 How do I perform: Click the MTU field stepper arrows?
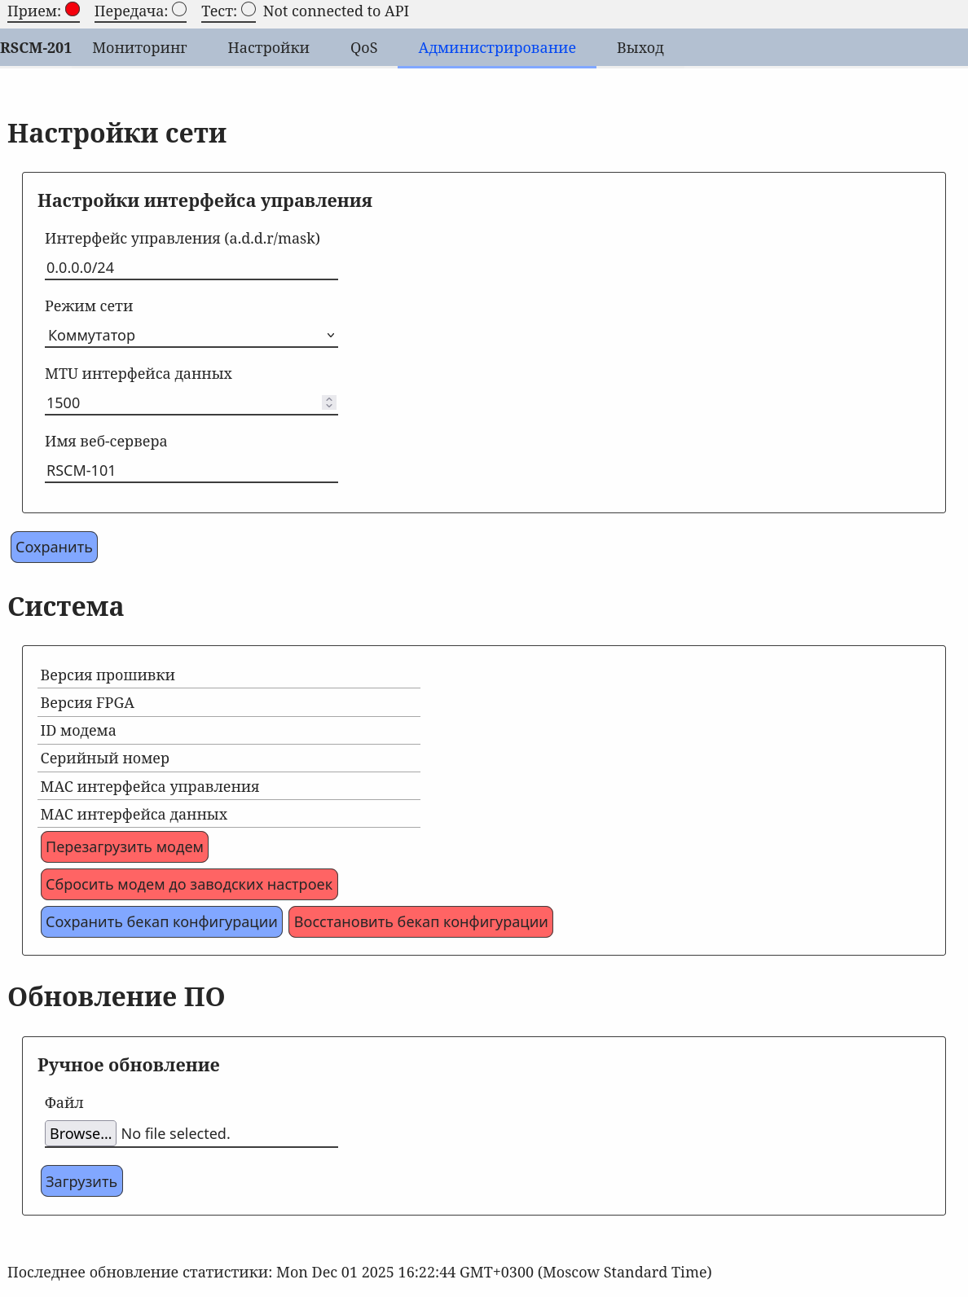[329, 402]
